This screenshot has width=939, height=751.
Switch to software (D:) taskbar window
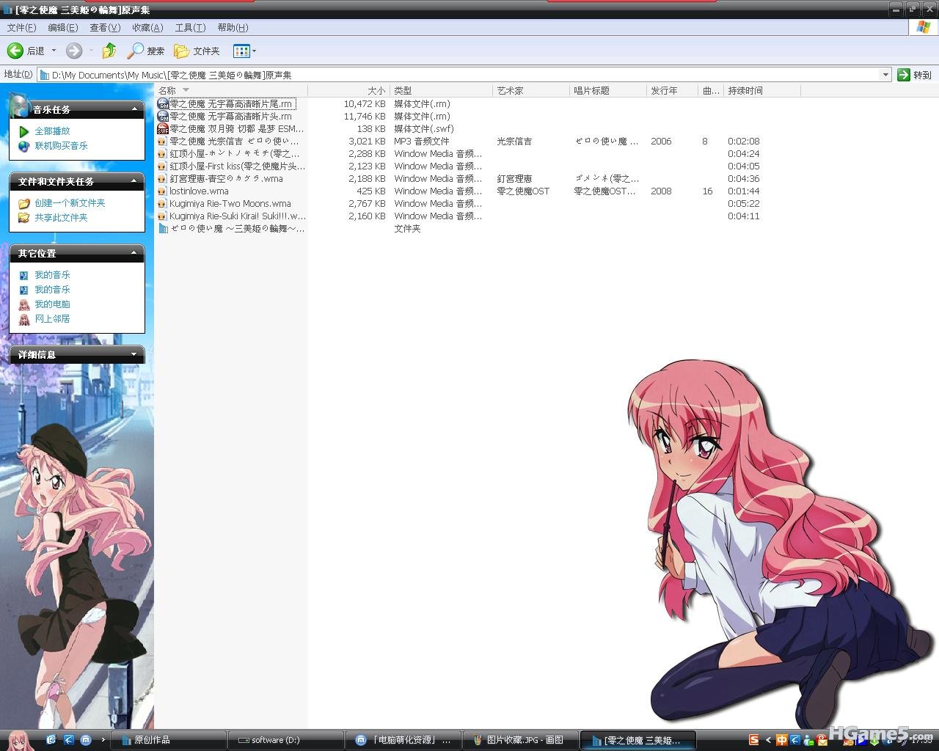click(x=285, y=740)
